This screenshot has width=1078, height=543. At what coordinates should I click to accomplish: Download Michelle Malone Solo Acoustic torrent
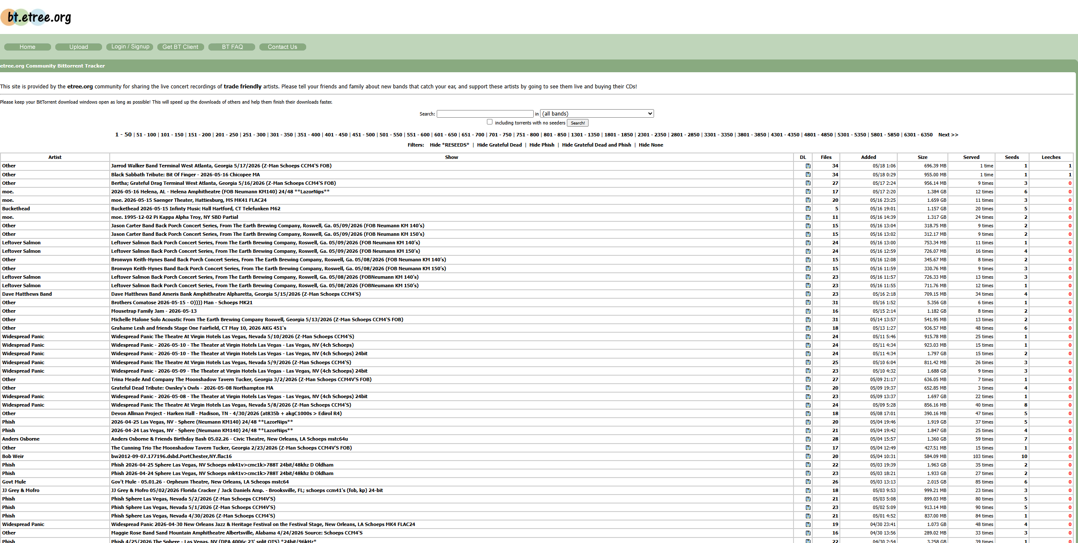[x=808, y=320]
